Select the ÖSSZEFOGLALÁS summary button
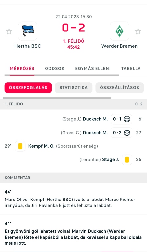 point(28,88)
